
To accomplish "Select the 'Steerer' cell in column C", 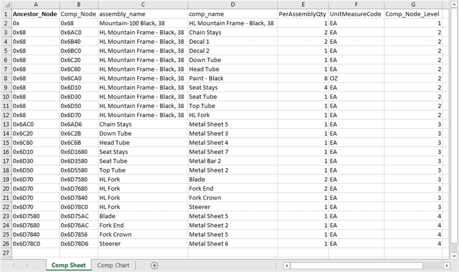I will [143, 243].
